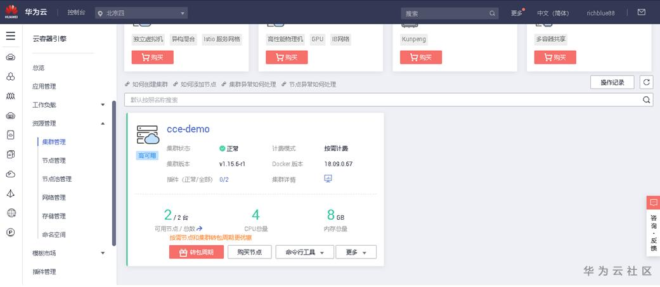Click 购买 under the 多容器共享 card
This screenshot has height=287, width=660.
tap(555, 57)
